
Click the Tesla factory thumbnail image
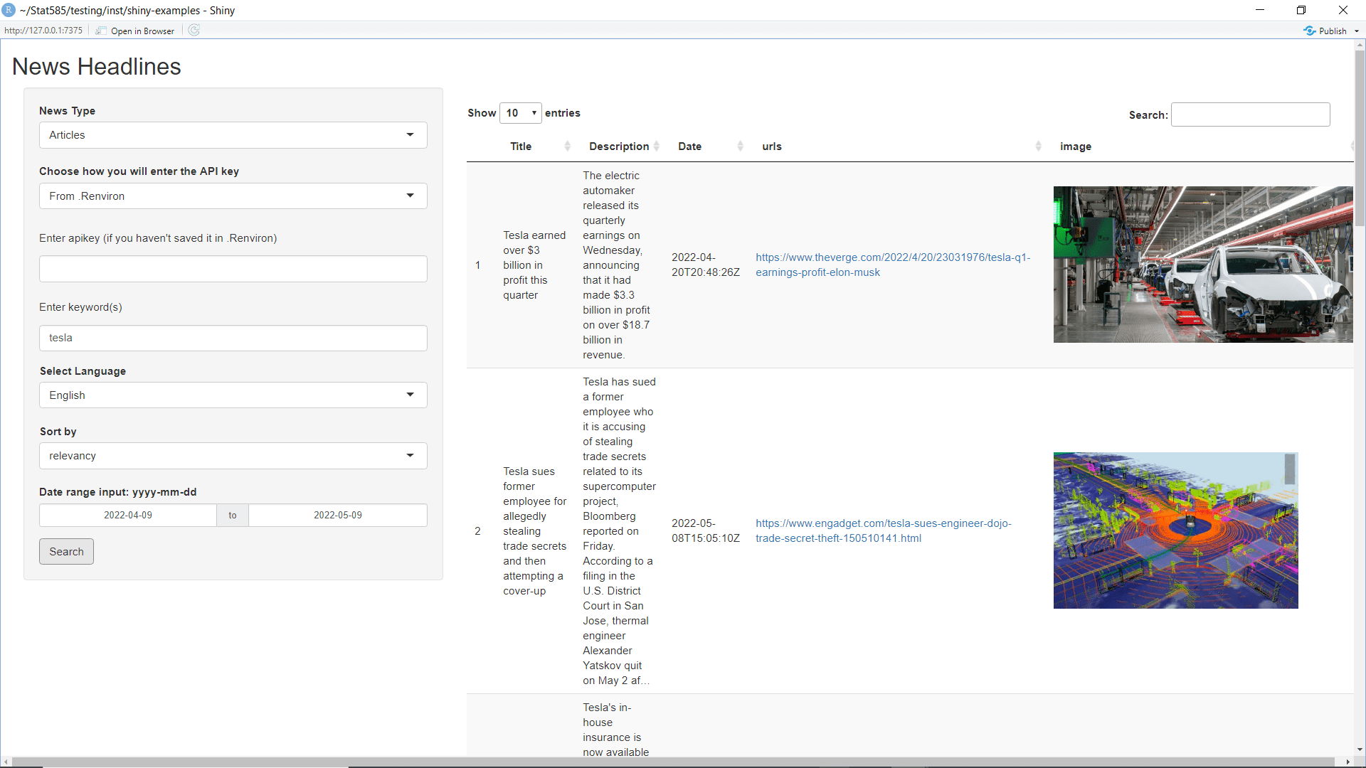click(1202, 265)
